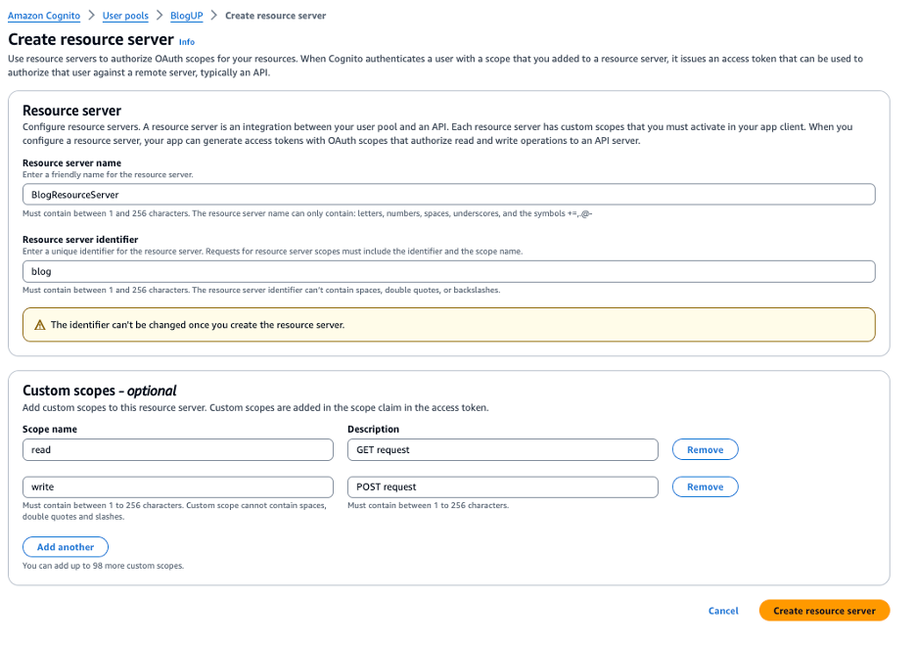
Task: Select the GET request description field
Action: point(502,449)
